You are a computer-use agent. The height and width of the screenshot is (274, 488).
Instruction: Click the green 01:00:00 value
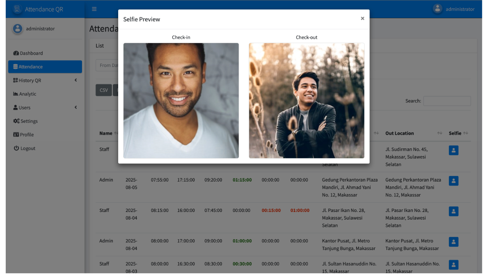click(242, 241)
